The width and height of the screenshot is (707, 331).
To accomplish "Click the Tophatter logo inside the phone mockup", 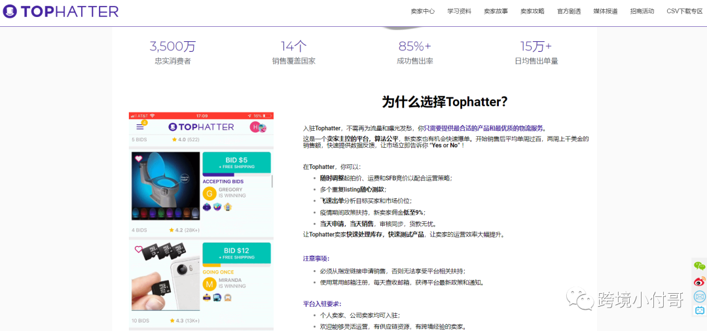I will (x=201, y=127).
